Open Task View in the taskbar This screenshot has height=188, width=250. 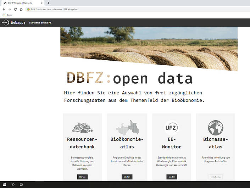[22, 185]
